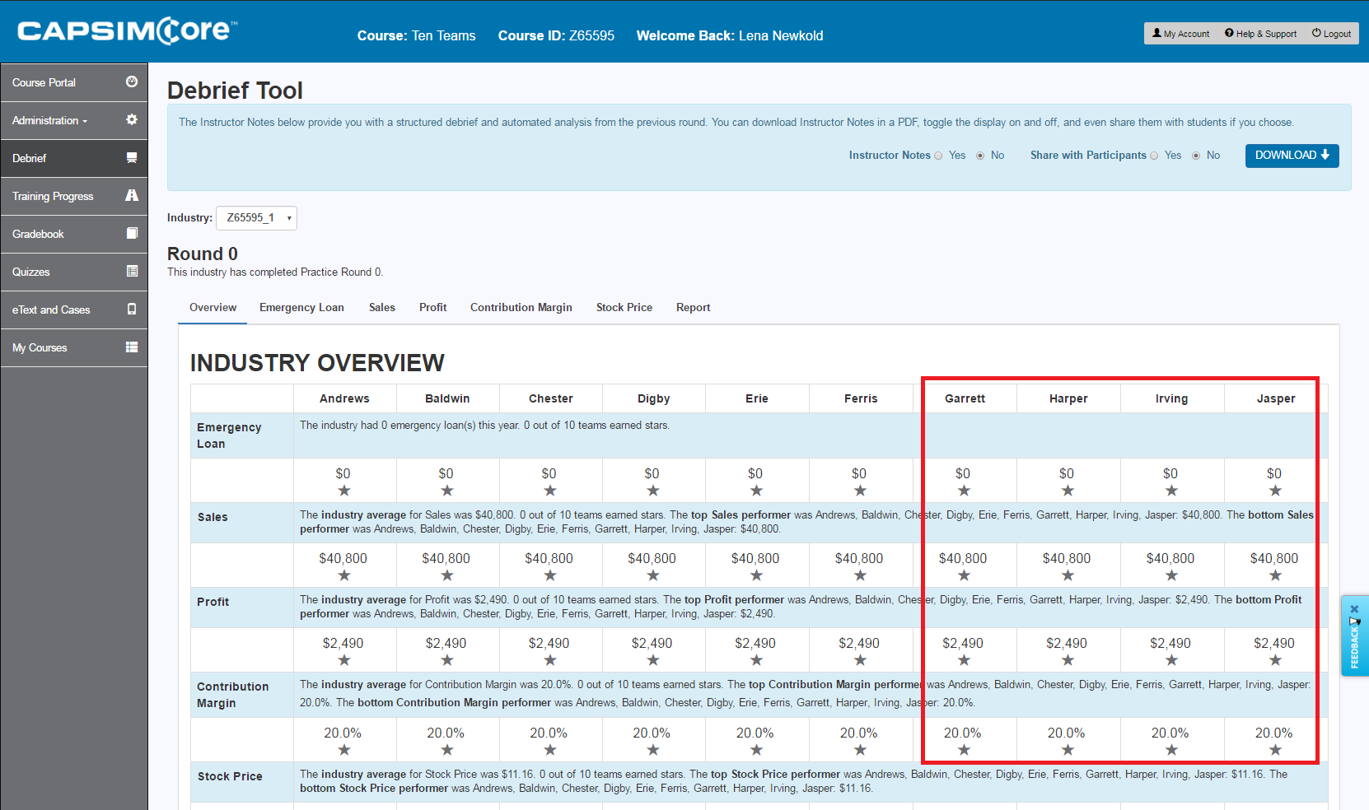Click the Gradebook book icon

pos(132,233)
